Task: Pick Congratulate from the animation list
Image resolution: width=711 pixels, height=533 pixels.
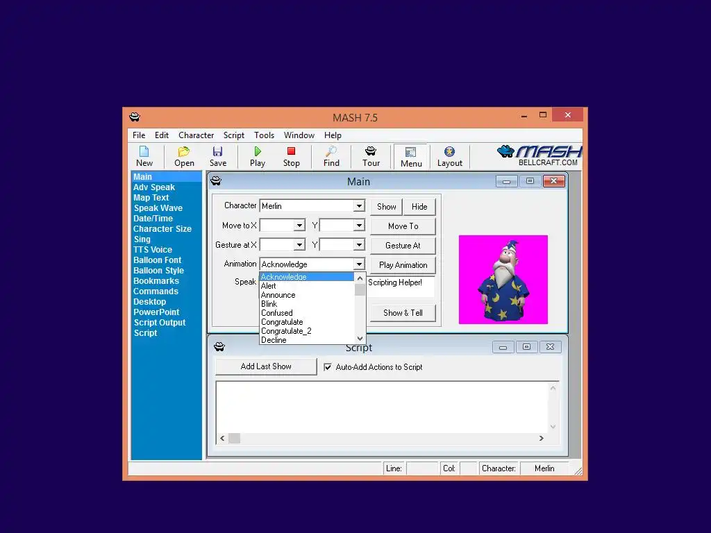Action: 307,322
